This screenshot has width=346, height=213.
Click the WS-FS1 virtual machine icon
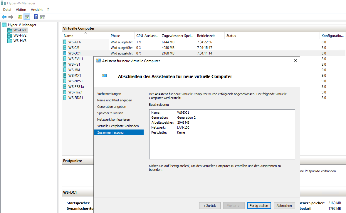tap(65, 64)
